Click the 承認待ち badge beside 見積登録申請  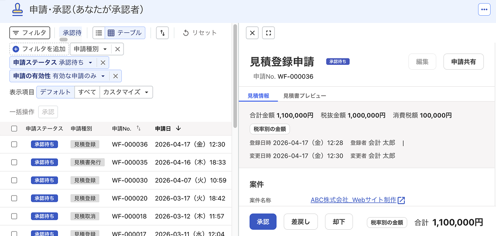(x=337, y=62)
